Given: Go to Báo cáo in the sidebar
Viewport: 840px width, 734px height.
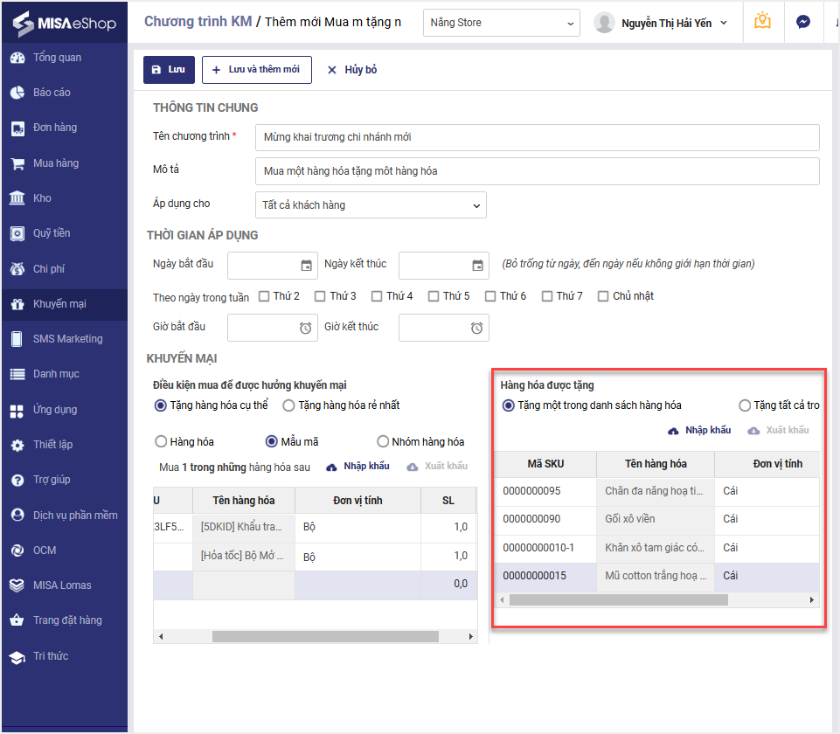Looking at the screenshot, I should tap(52, 93).
